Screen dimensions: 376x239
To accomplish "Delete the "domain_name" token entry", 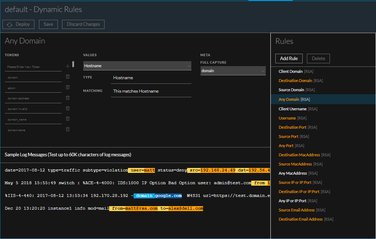I will tap(68, 119).
